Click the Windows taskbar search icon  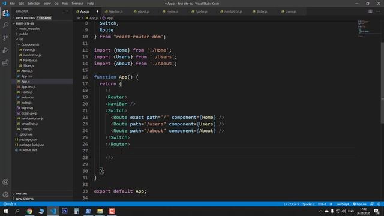[x=17, y=211]
